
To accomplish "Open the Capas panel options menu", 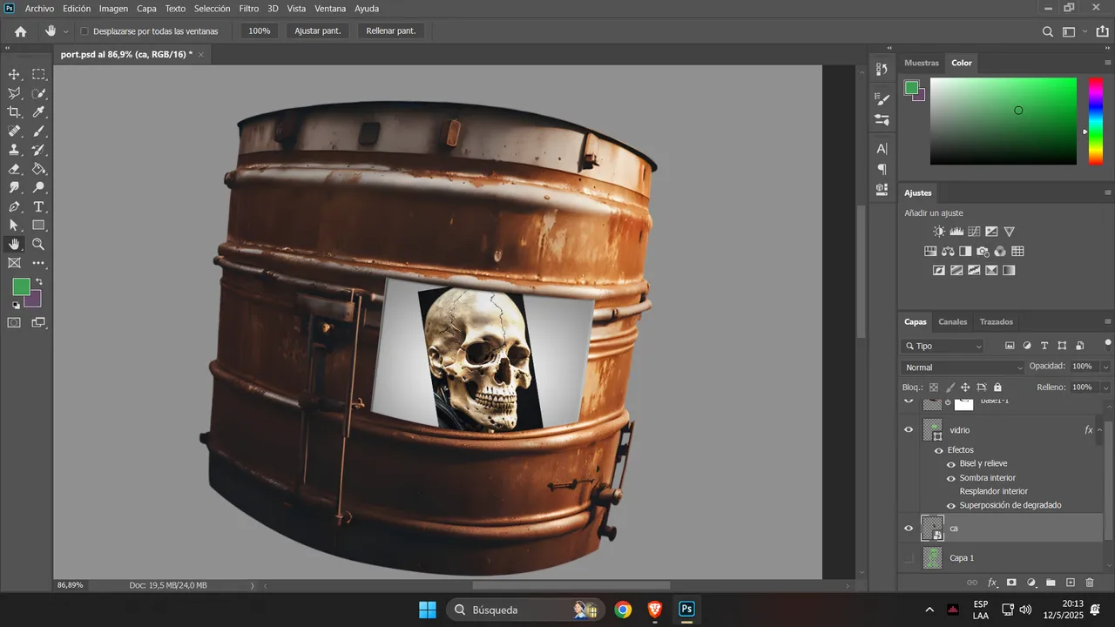I will point(1108,322).
